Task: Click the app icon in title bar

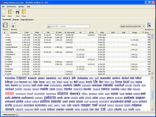Action: click(x=2, y=2)
